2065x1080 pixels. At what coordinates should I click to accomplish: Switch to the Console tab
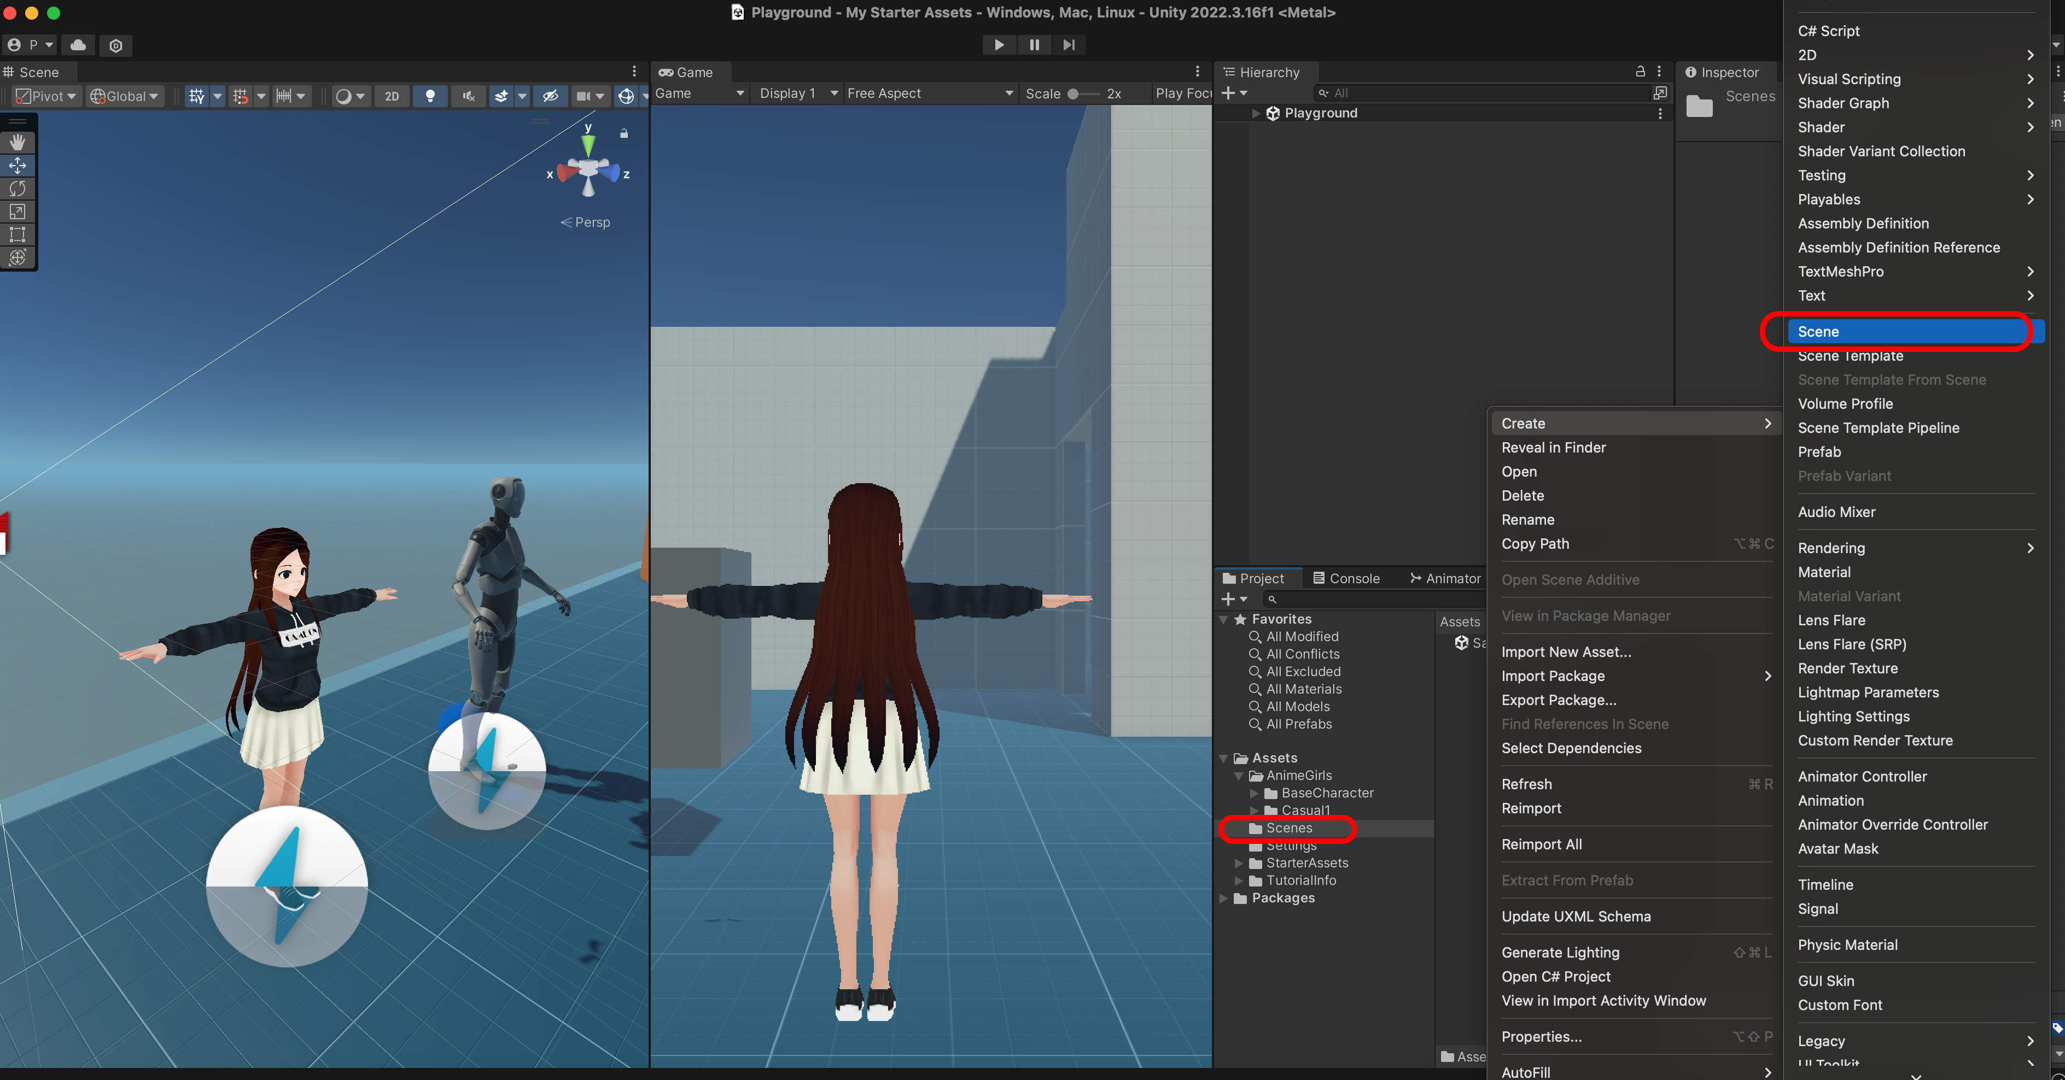(1346, 578)
